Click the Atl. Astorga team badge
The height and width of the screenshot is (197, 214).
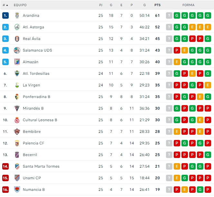(17, 27)
